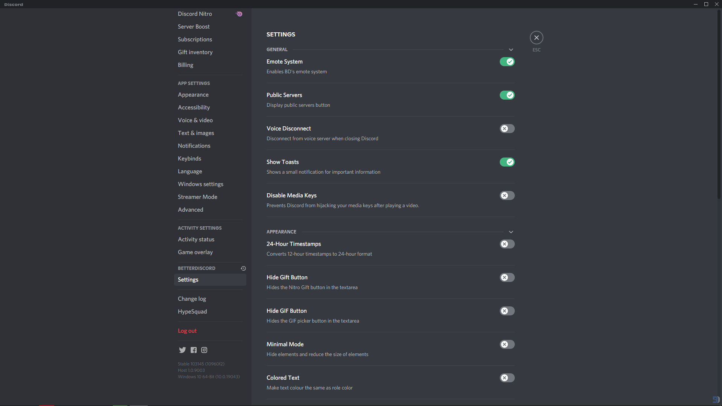Viewport: 722px width, 406px height.
Task: Collapse the GENERAL section chevron
Action: [511, 49]
